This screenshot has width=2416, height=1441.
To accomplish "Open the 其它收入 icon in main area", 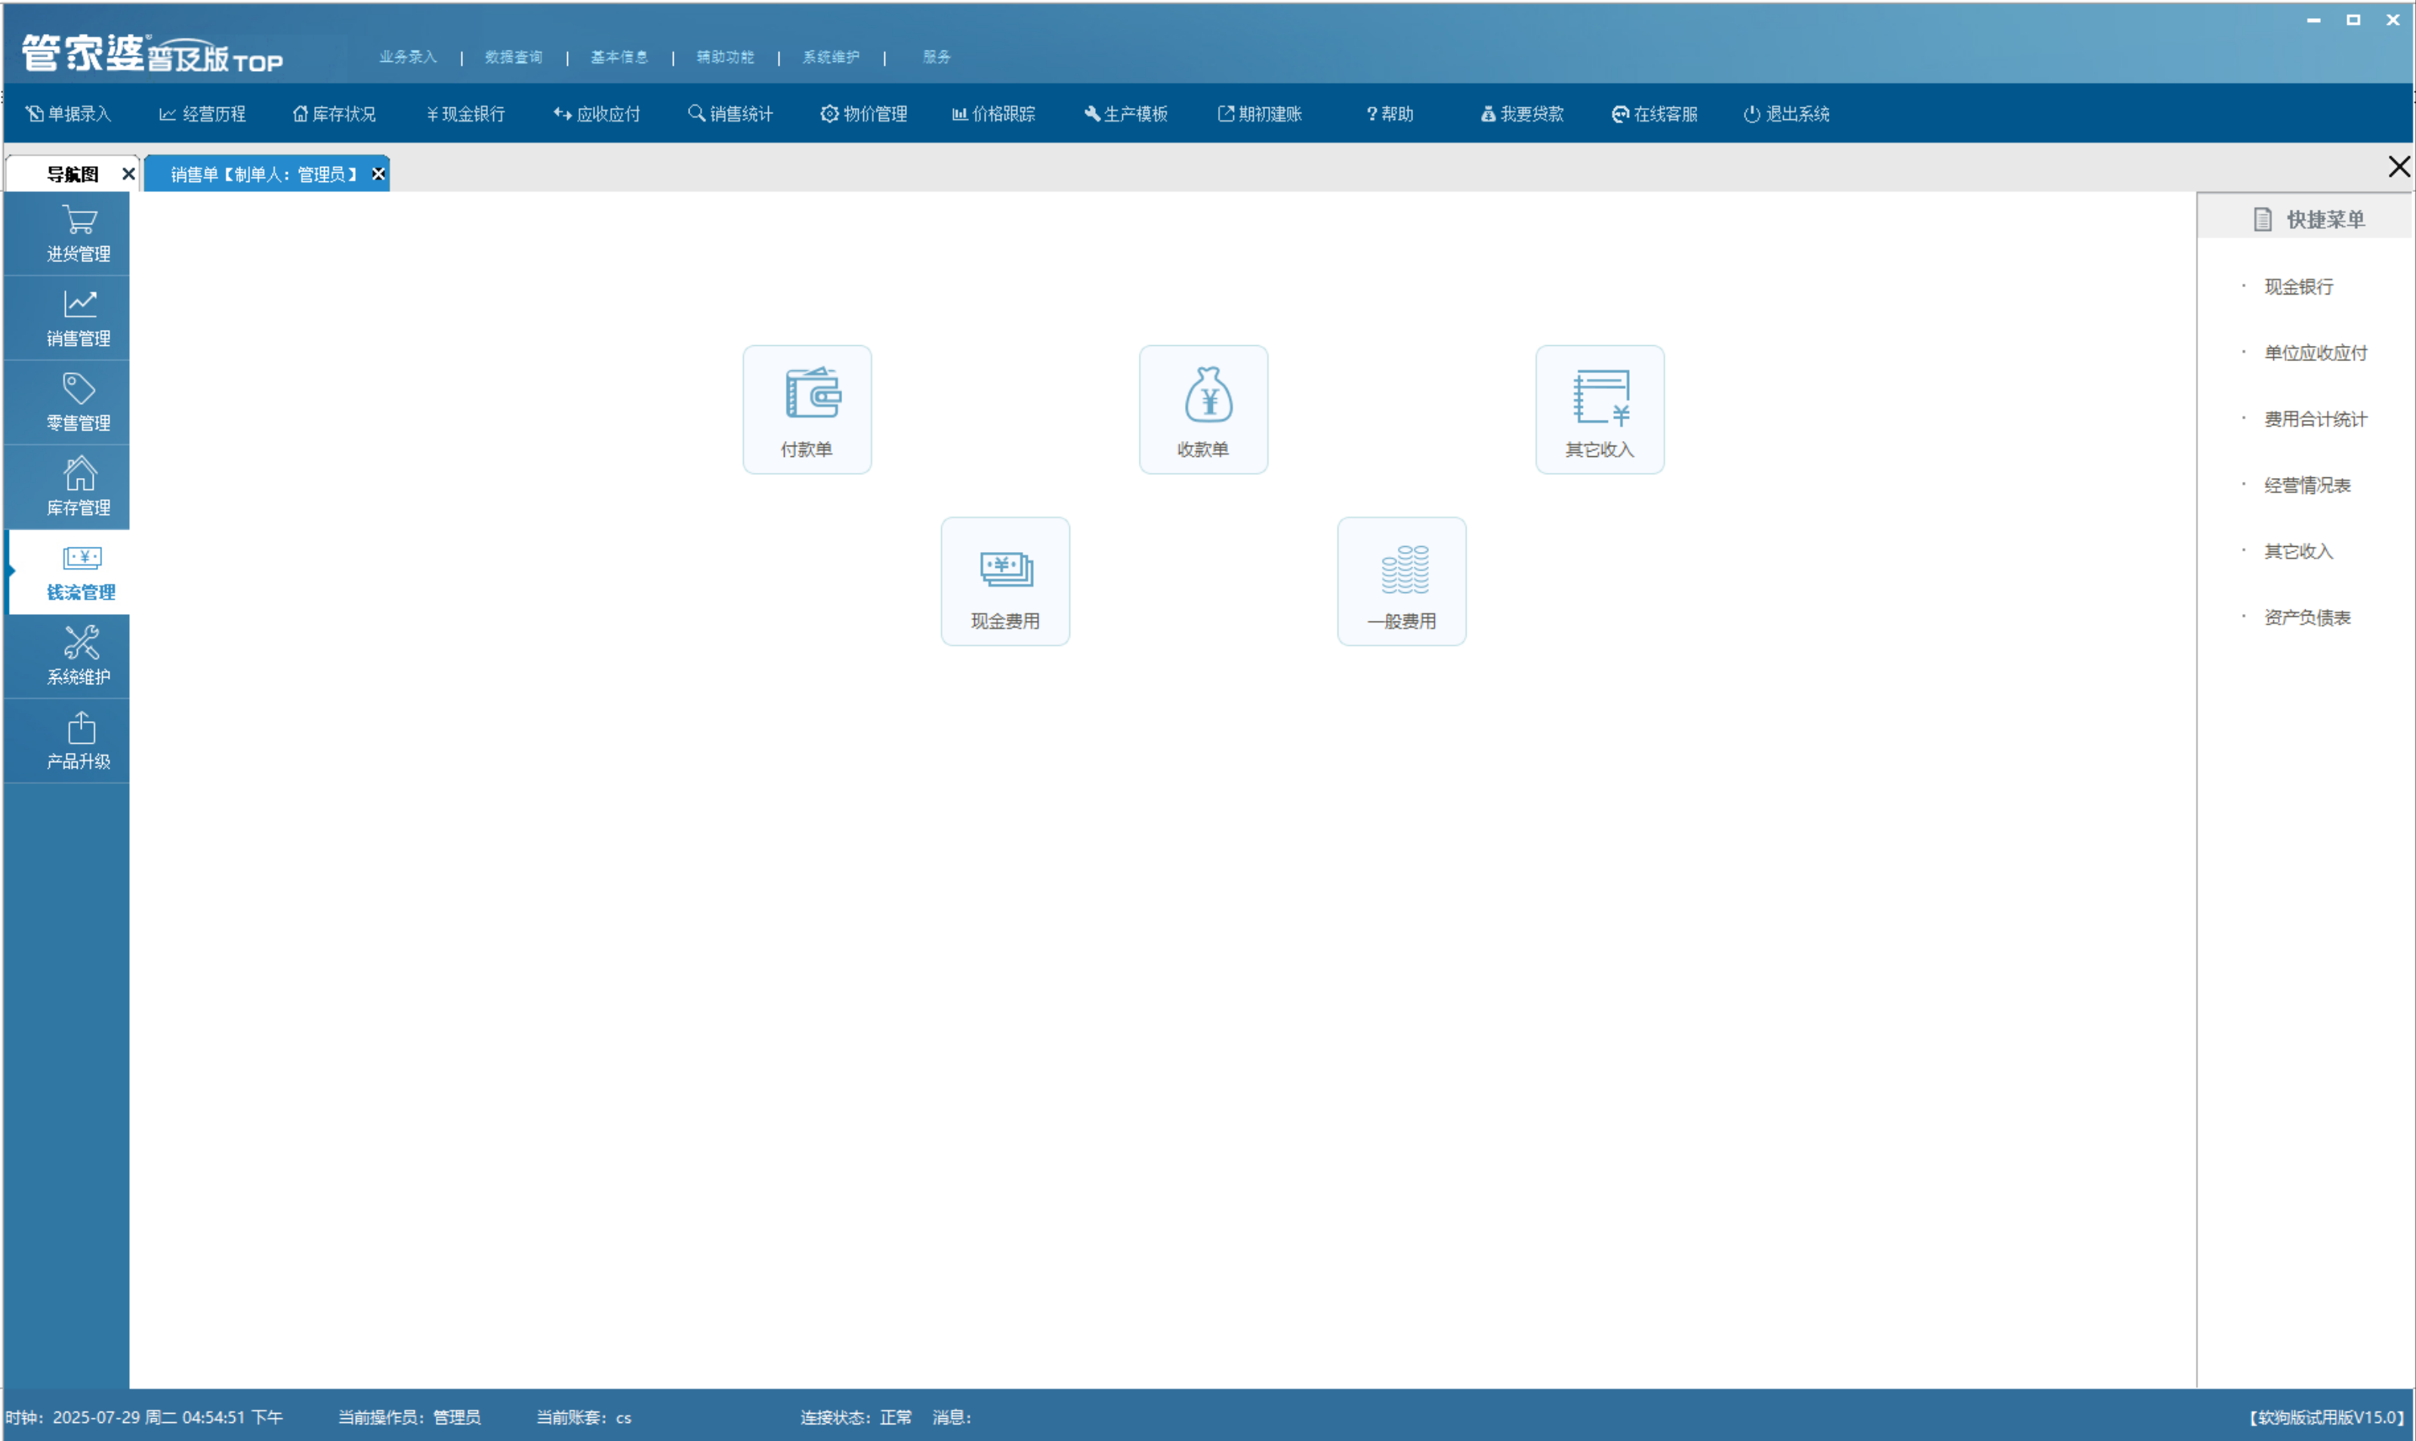I will [x=1600, y=410].
